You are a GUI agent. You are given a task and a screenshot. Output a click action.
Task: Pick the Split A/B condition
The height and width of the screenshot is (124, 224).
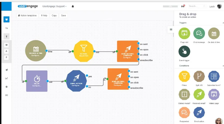199,76
